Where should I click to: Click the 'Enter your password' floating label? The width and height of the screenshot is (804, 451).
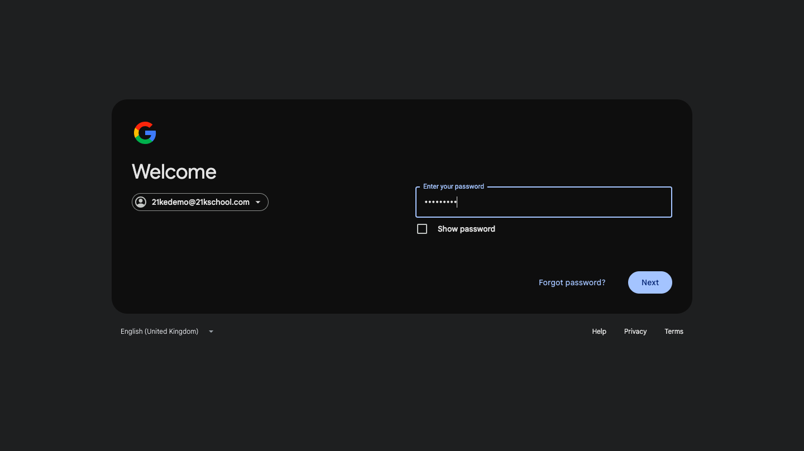(453, 186)
